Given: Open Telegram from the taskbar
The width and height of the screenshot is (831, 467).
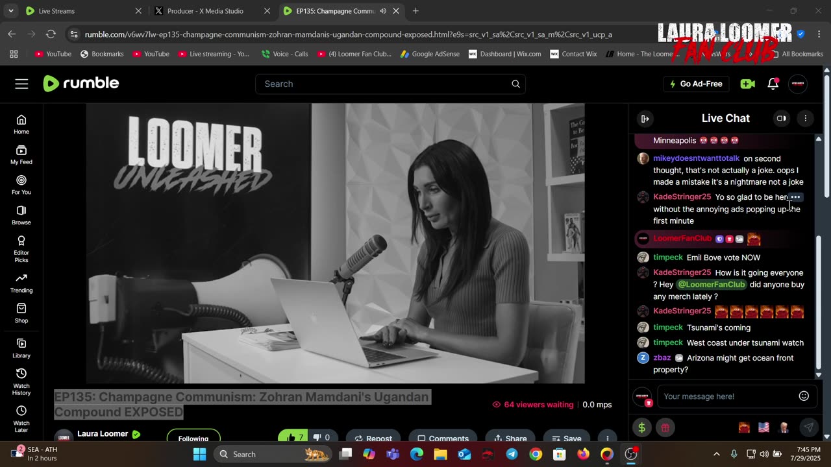Looking at the screenshot, I should (512, 454).
